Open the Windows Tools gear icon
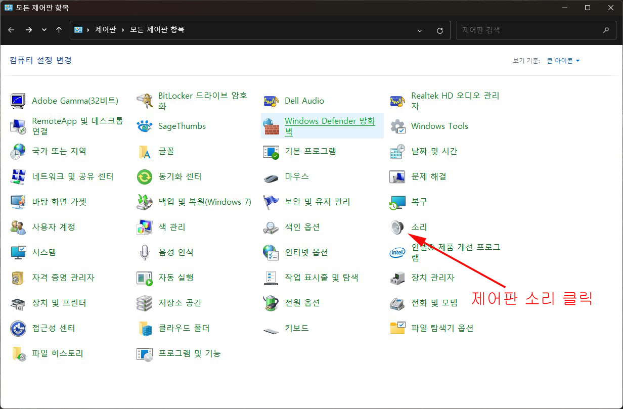Screen dimensions: 623x409 click(397, 126)
